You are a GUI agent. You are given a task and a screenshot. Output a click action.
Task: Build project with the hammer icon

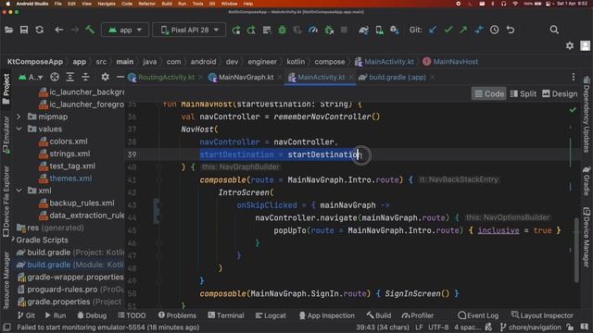[x=90, y=30]
